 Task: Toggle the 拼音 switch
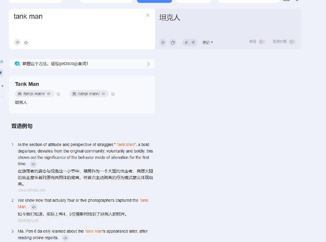point(262,42)
